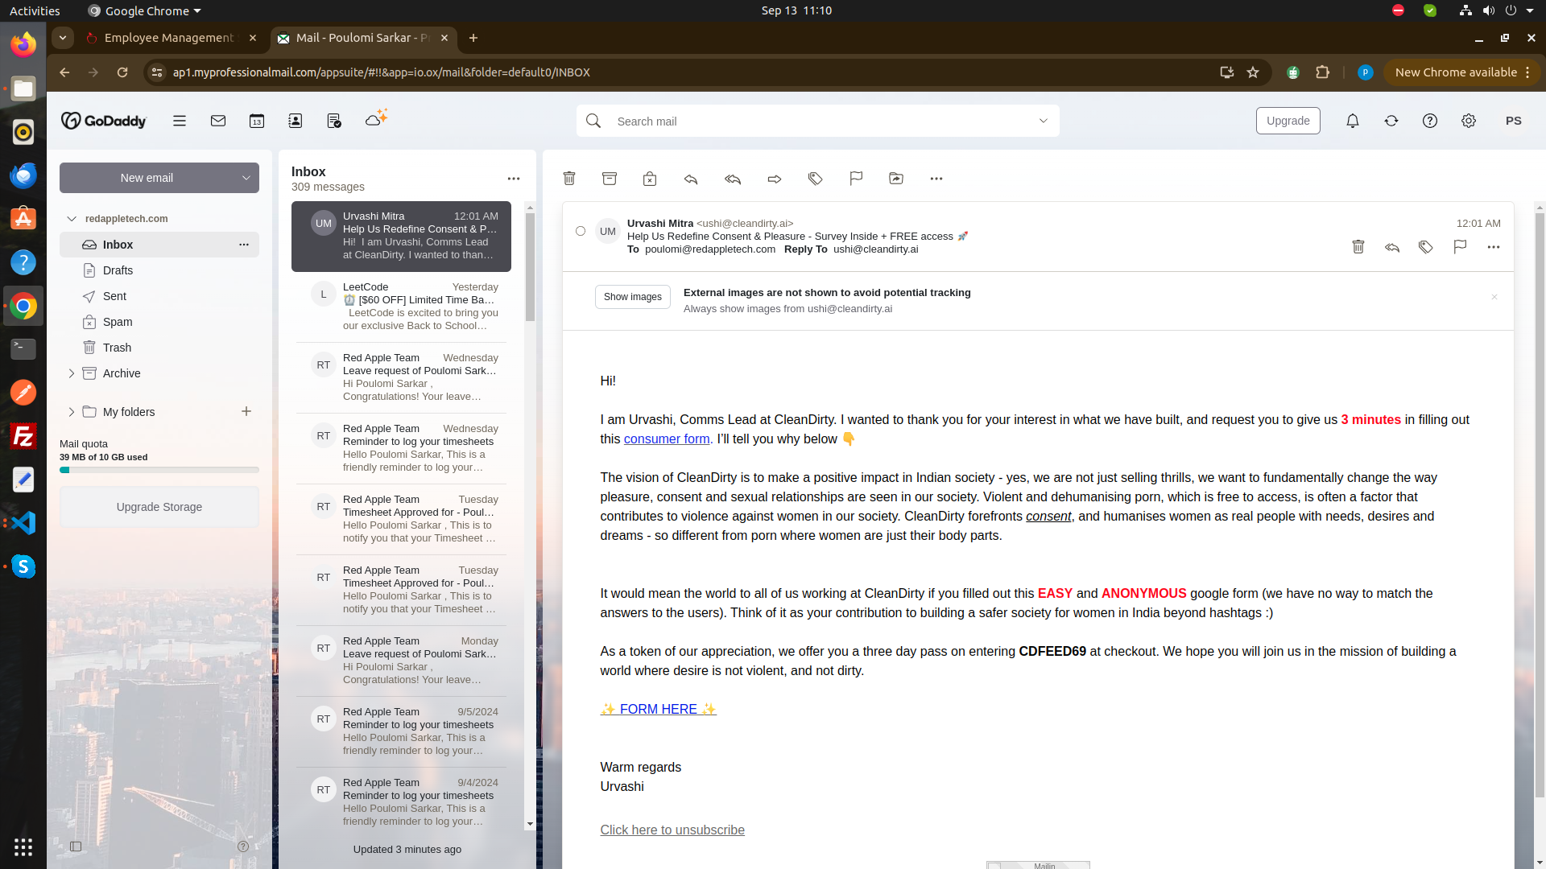
Task: Toggle the unread marker circle on message
Action: tap(581, 231)
